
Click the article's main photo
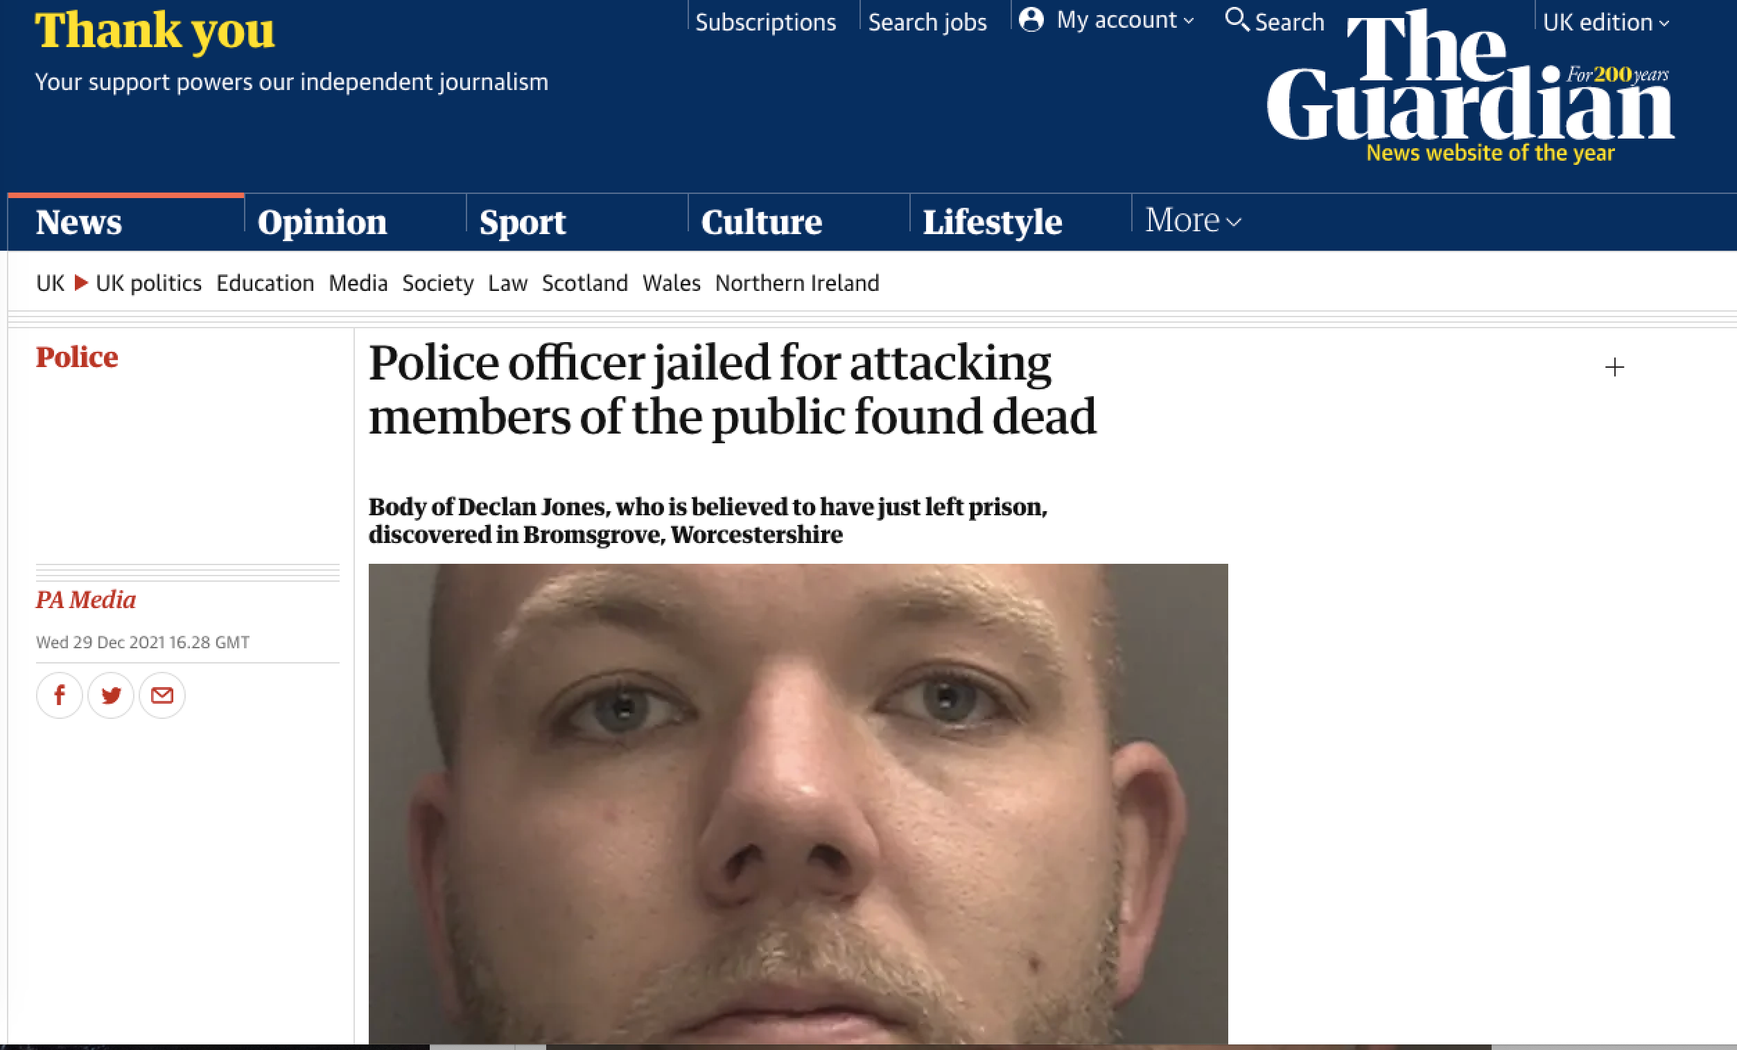(798, 803)
